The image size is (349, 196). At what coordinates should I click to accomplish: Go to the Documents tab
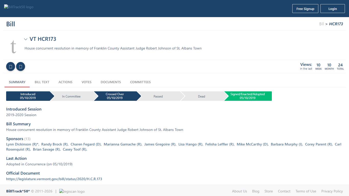(111, 82)
